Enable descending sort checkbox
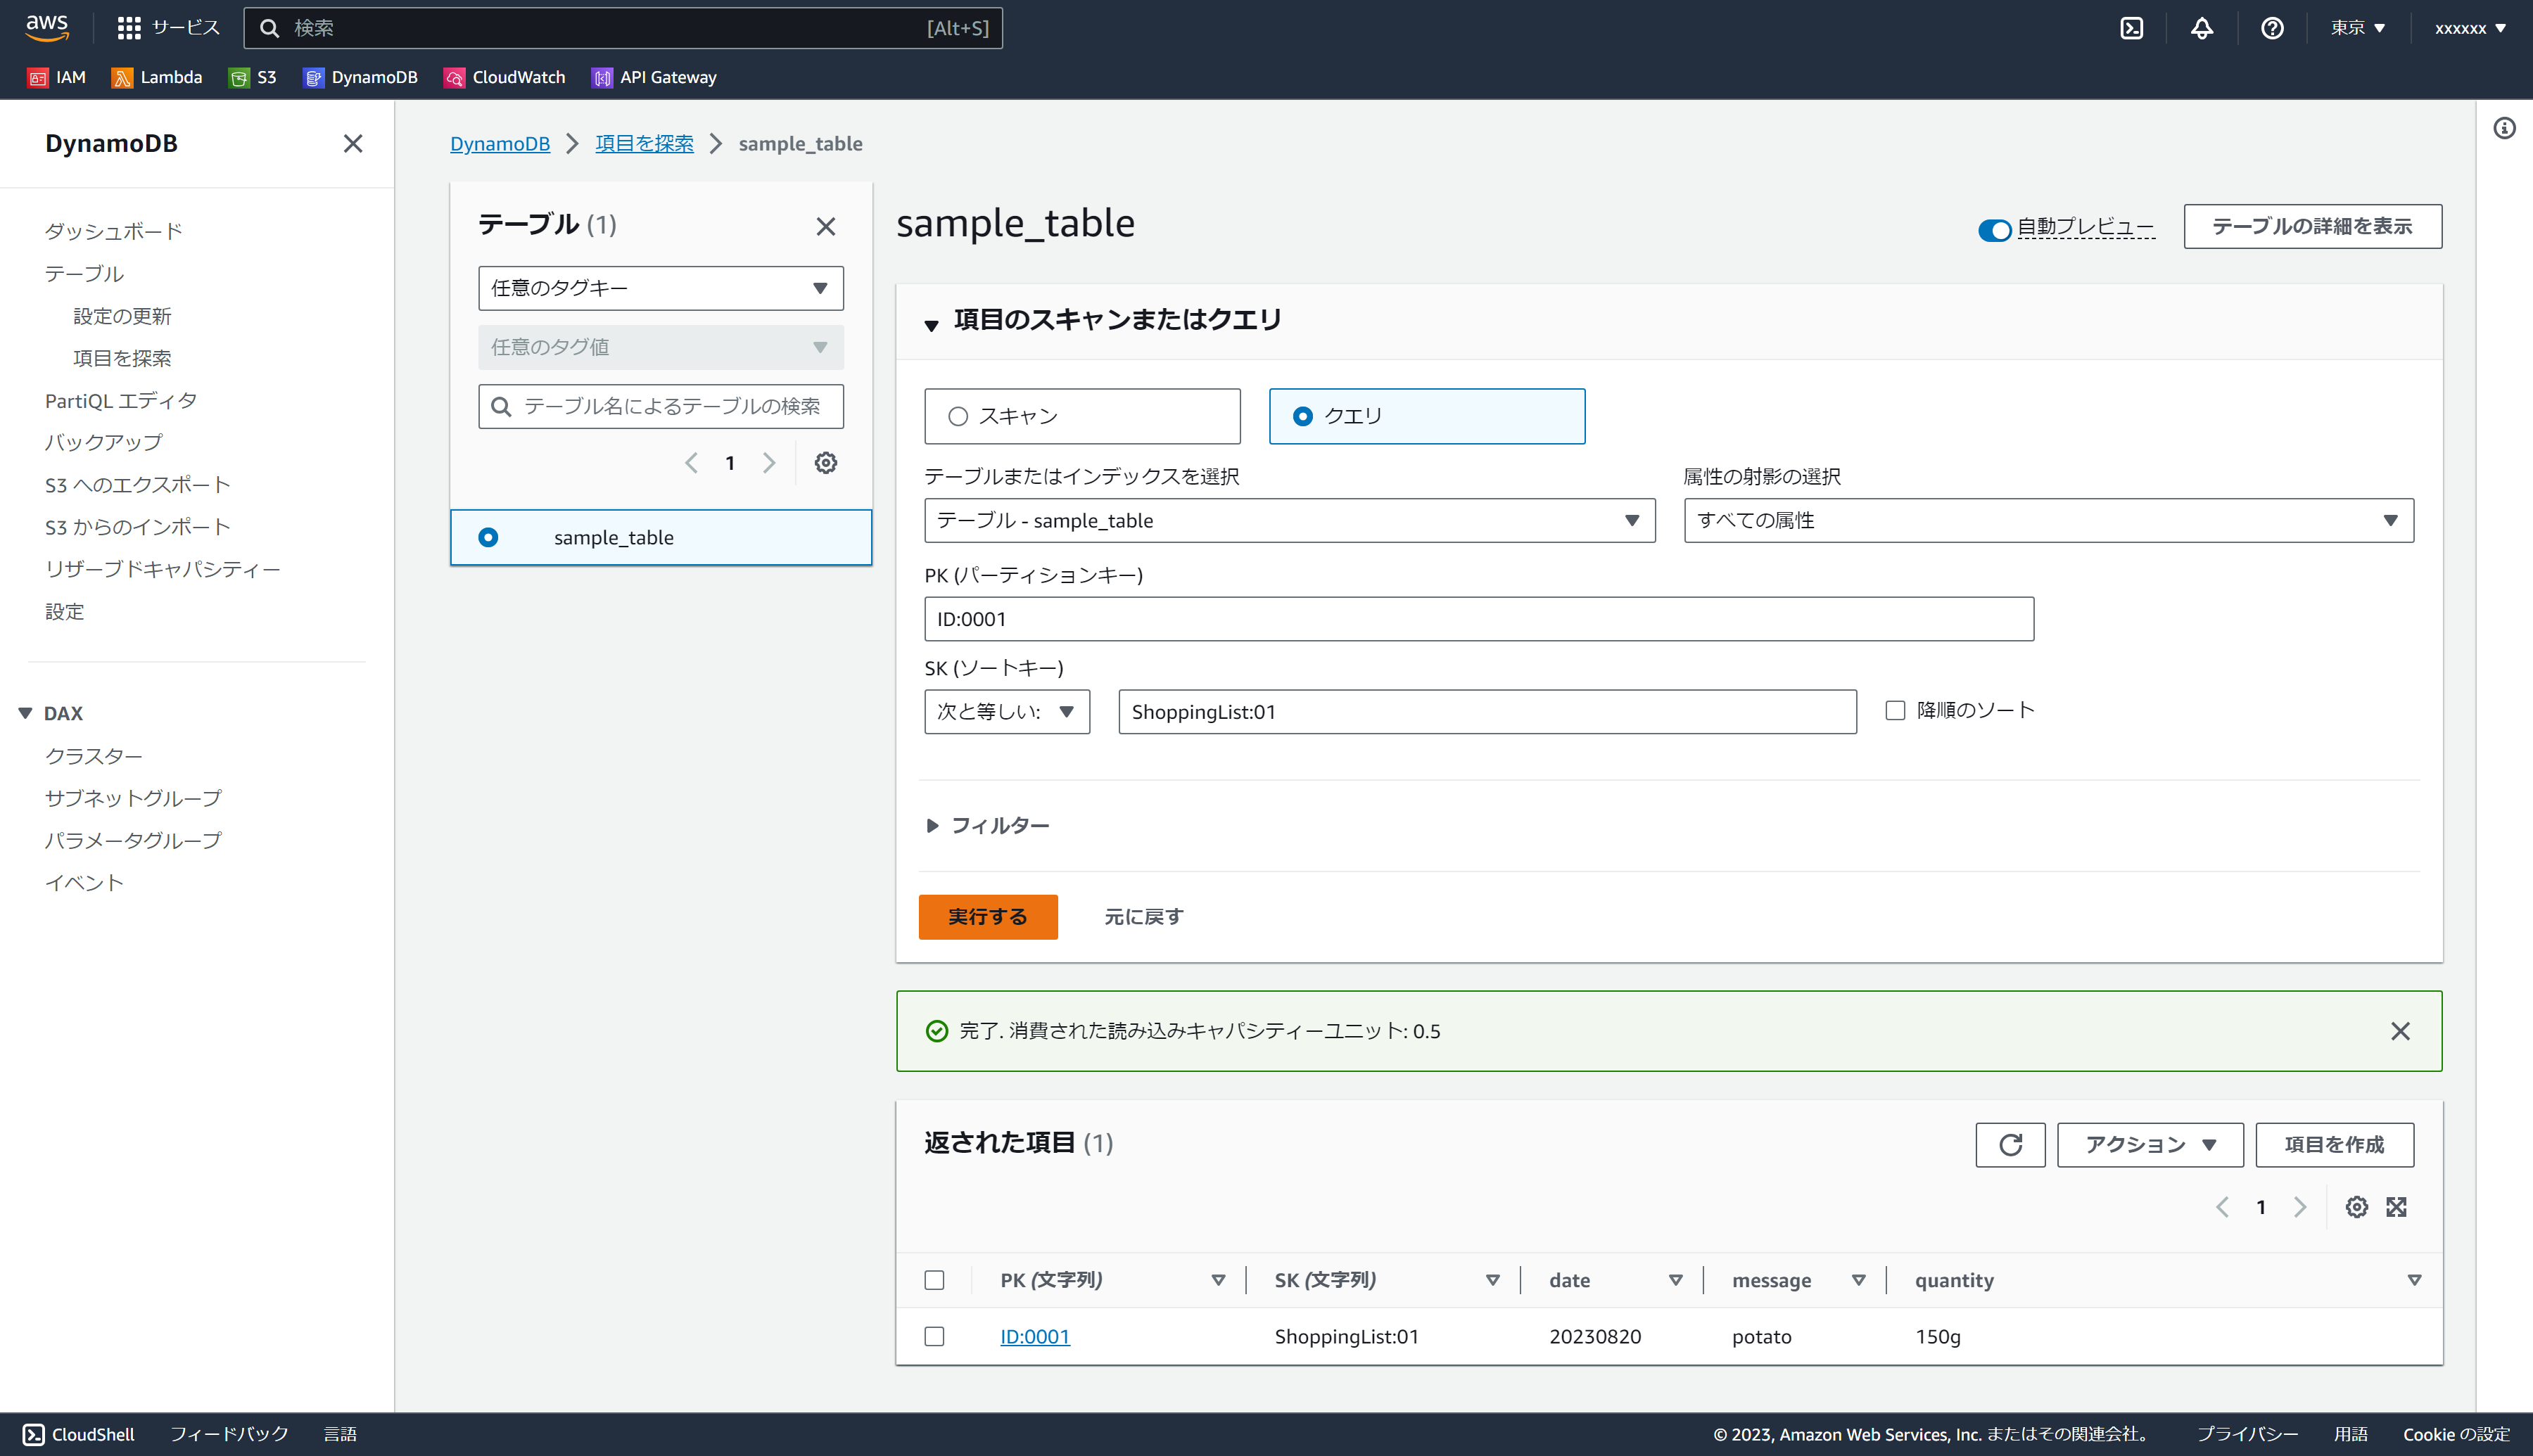The width and height of the screenshot is (2533, 1456). coord(1895,710)
